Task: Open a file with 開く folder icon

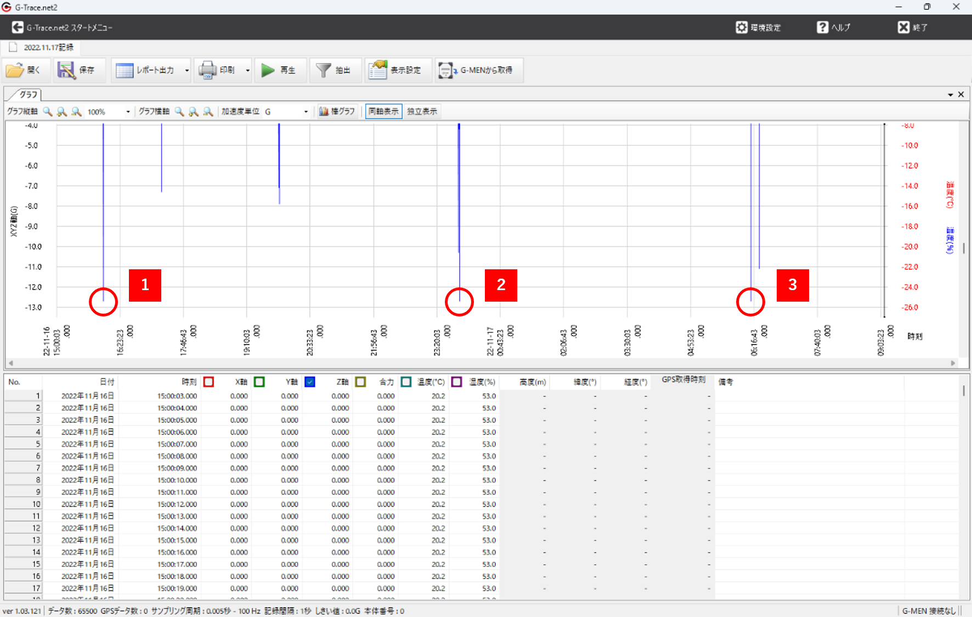Action: pyautogui.click(x=15, y=70)
